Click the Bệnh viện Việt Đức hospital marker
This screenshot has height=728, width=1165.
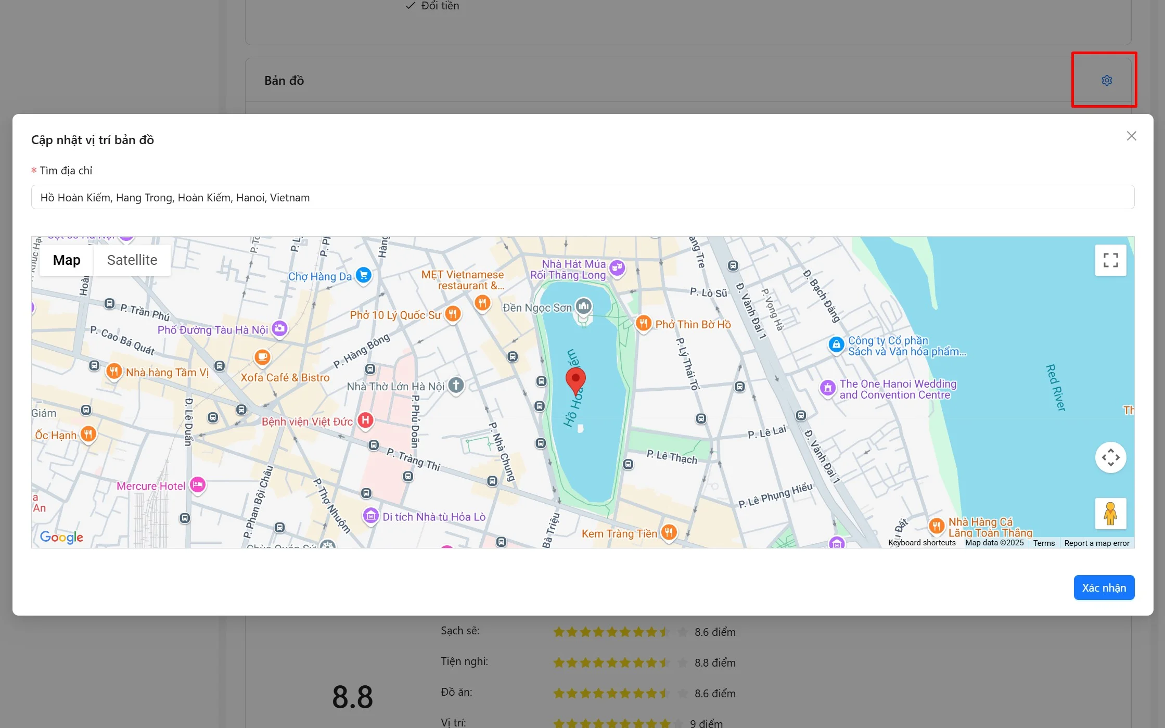point(366,420)
